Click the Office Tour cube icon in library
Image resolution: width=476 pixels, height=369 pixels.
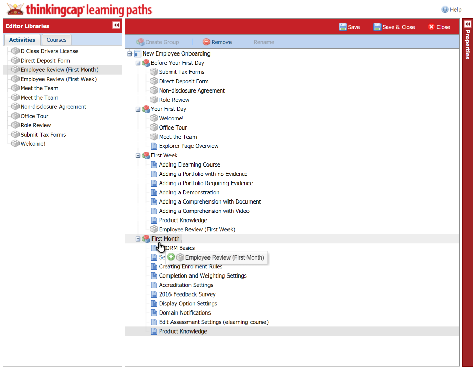click(x=15, y=116)
